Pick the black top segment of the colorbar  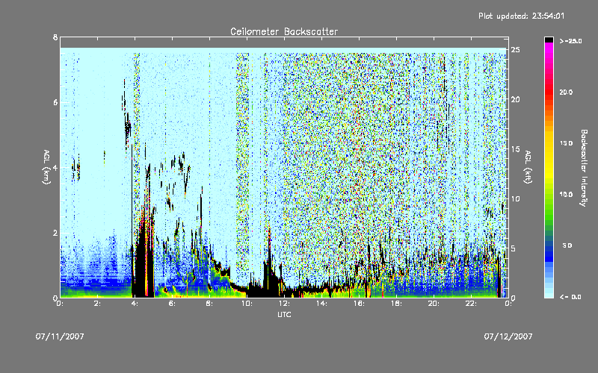pyautogui.click(x=549, y=40)
